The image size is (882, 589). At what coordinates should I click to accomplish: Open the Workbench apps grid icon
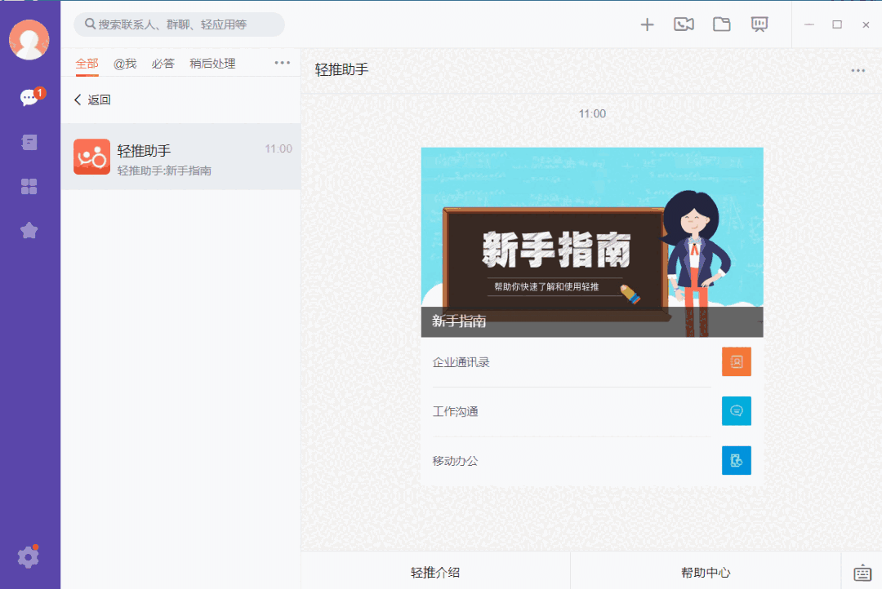[29, 186]
